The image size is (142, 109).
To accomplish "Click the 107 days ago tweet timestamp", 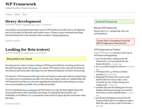I will click(x=111, y=74).
